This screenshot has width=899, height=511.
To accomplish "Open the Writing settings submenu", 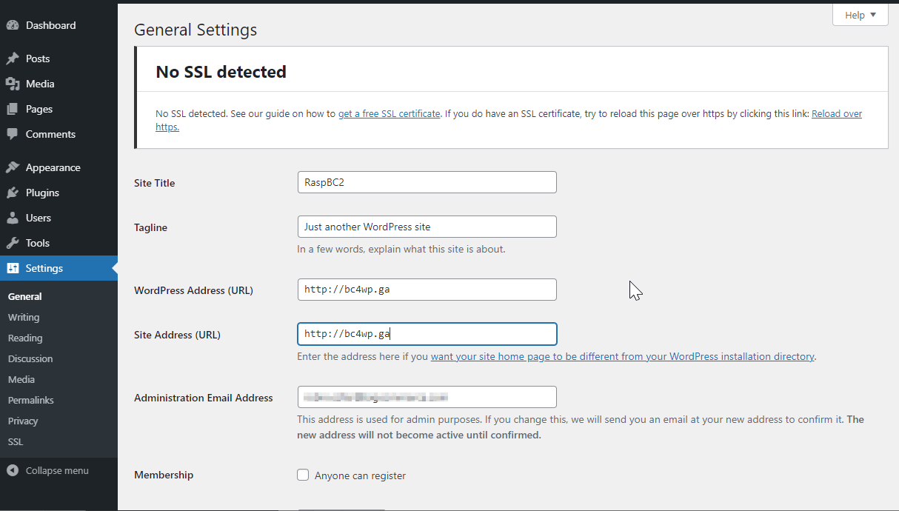I will (x=24, y=317).
